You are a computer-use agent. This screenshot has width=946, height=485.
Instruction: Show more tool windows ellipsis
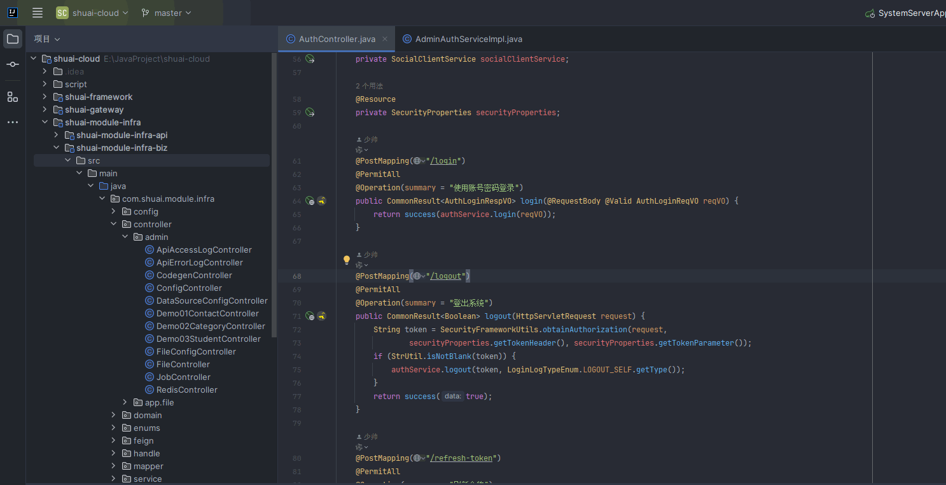pos(13,122)
